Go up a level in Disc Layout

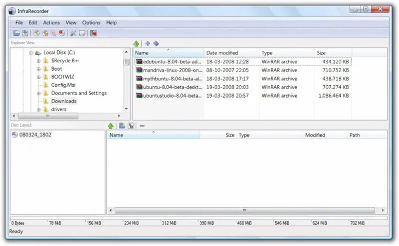[x=111, y=126]
